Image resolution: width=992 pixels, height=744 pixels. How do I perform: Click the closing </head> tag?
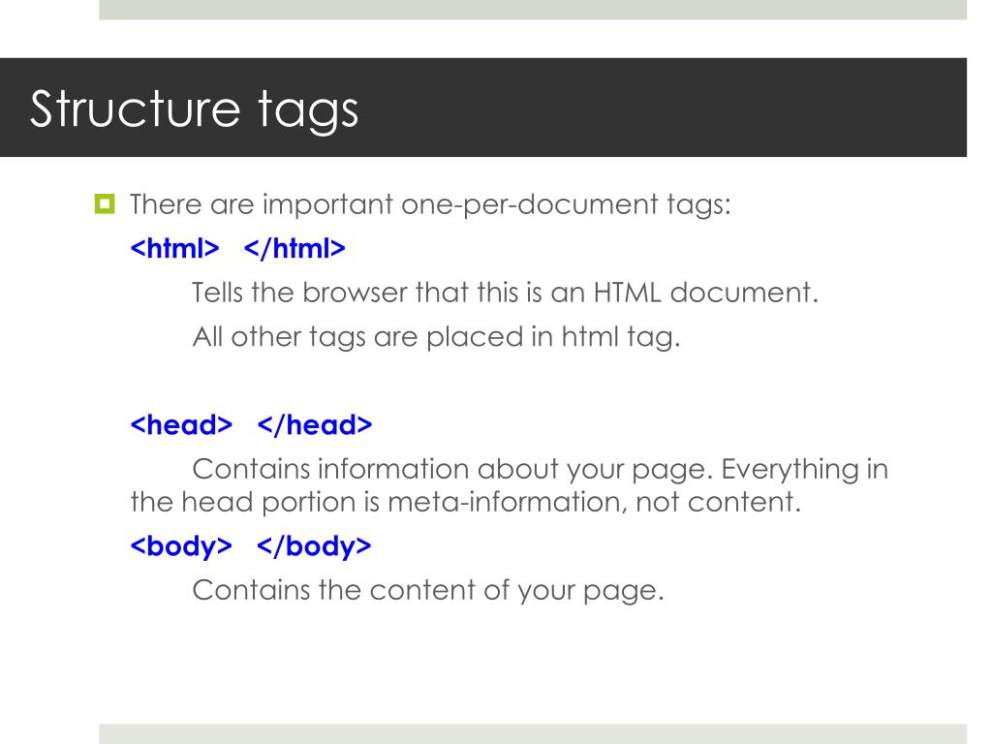(x=315, y=424)
